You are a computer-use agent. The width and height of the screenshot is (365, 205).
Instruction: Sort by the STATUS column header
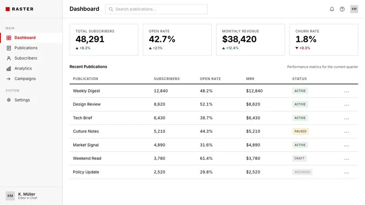coord(299,79)
